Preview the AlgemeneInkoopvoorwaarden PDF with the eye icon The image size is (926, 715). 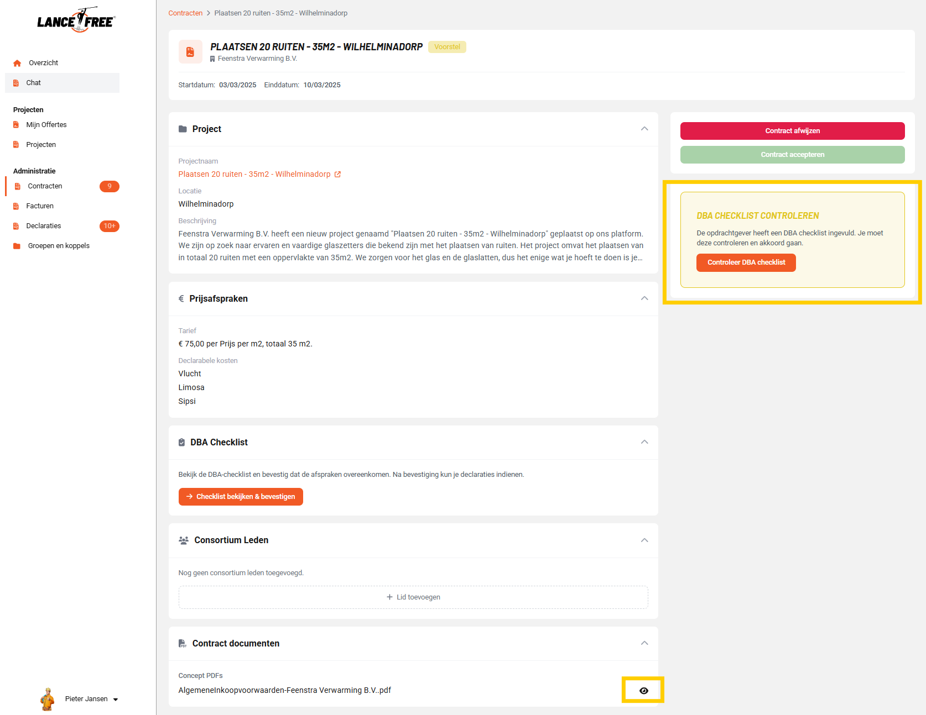tap(643, 691)
